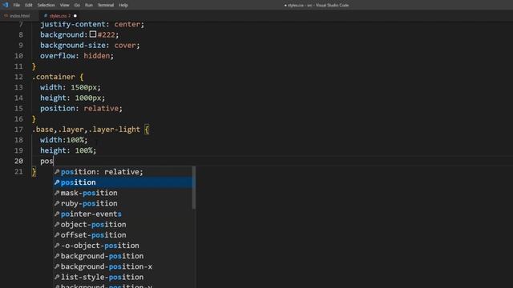Click the 'height: 100%;' line
This screenshot has height=288, width=513.
(68, 150)
